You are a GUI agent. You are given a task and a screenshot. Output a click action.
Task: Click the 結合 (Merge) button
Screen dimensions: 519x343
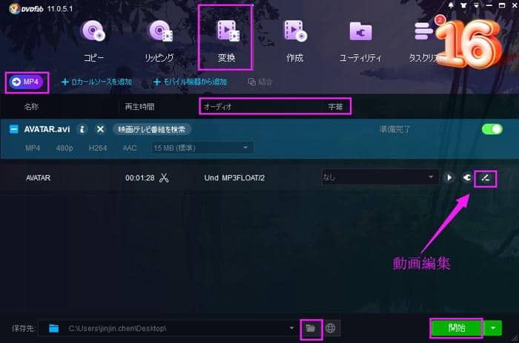pyautogui.click(x=260, y=82)
